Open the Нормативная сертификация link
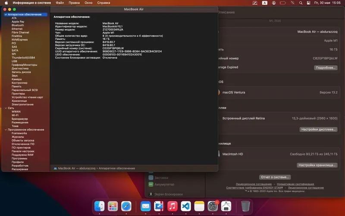Viewport: 345px width, 216px height. click(x=295, y=184)
